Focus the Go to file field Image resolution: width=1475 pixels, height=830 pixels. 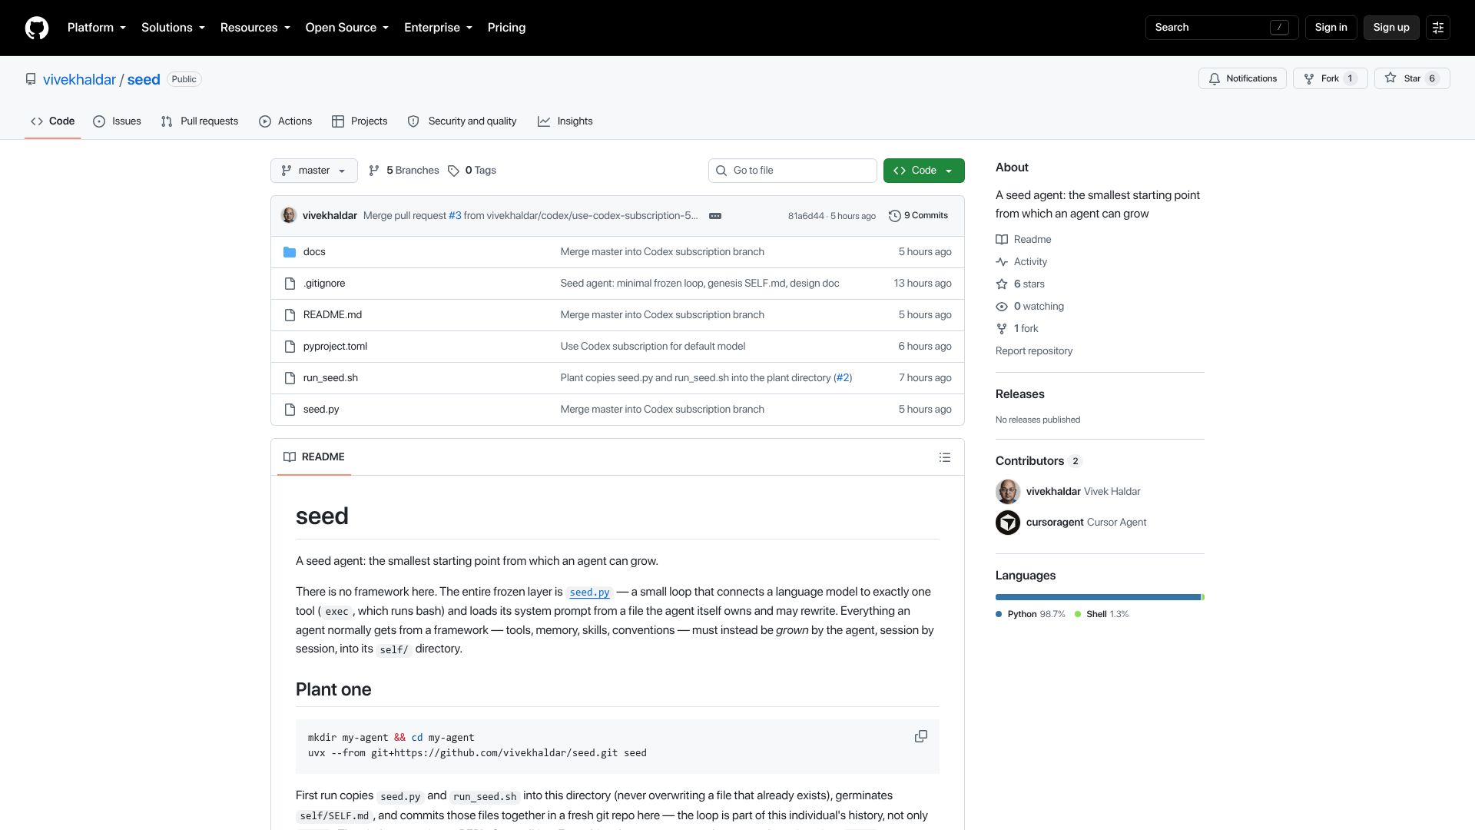click(793, 171)
